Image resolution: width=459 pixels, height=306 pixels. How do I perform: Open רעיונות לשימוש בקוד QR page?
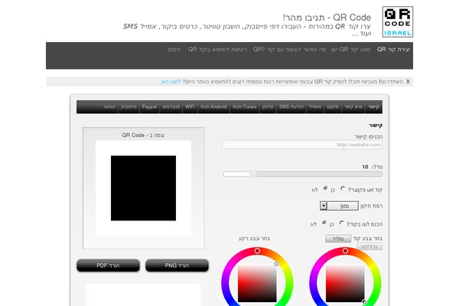coord(217,49)
